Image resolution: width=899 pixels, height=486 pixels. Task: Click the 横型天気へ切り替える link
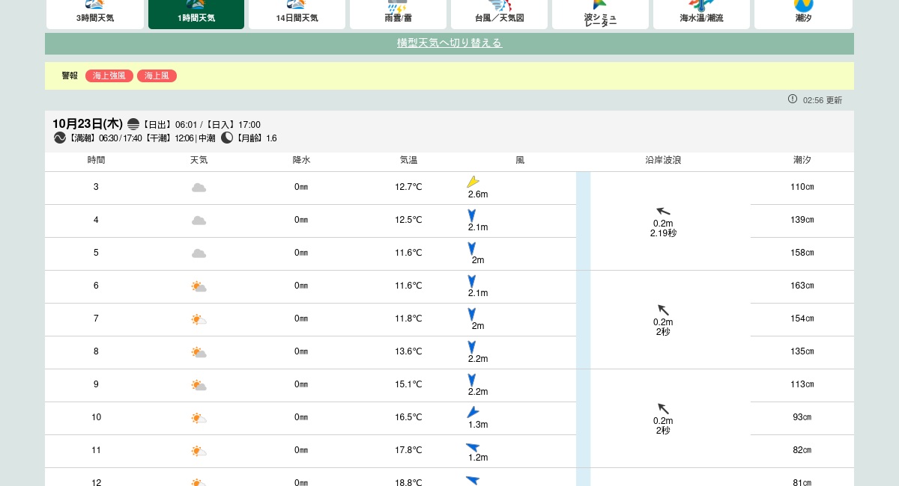(x=449, y=43)
